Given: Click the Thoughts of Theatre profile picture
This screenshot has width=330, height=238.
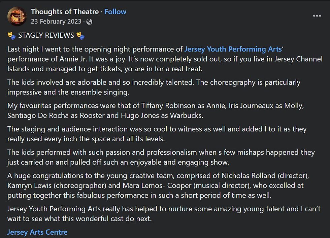Looking at the screenshot, I should click(x=16, y=16).
